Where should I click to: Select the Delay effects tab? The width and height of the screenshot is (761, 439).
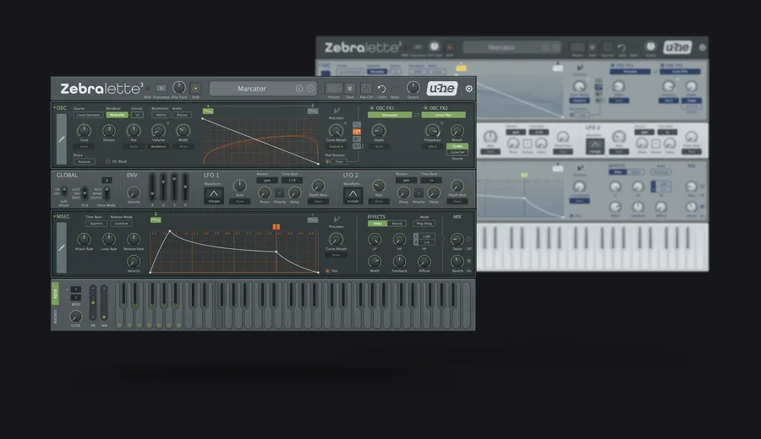point(378,224)
